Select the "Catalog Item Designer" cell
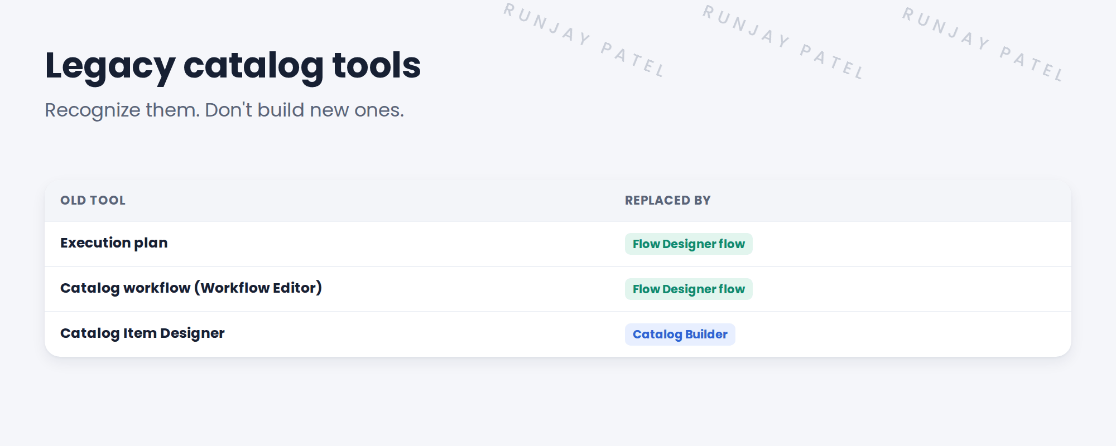The width and height of the screenshot is (1116, 446). point(142,333)
